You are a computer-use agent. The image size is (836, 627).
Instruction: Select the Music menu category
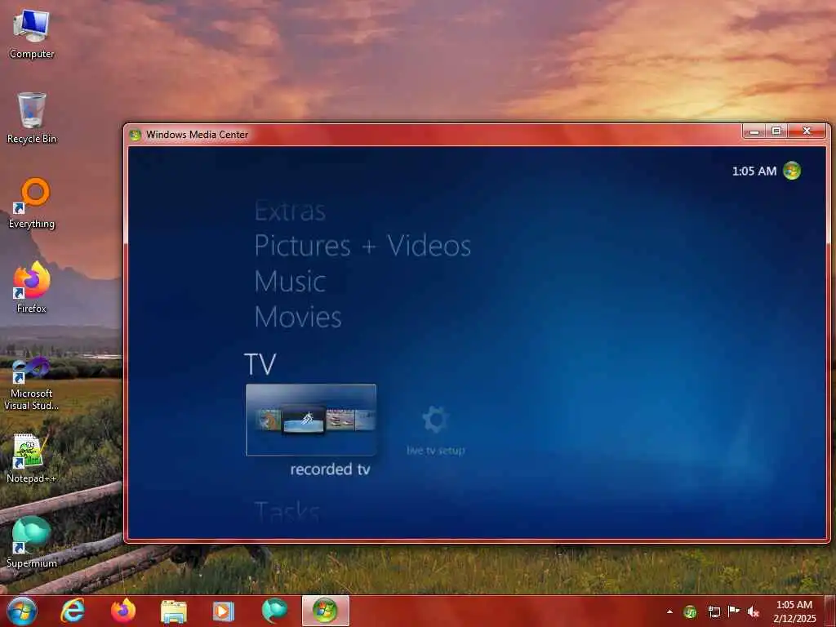click(x=290, y=282)
